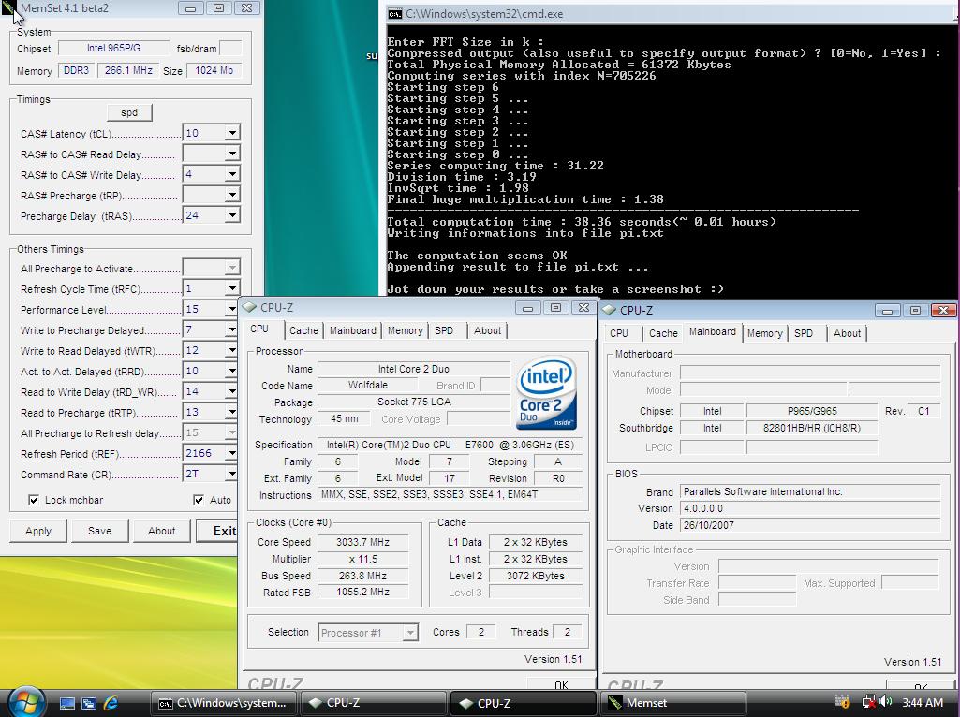
Task: Toggle the Auto checkbox in MemSet
Action: 199,500
